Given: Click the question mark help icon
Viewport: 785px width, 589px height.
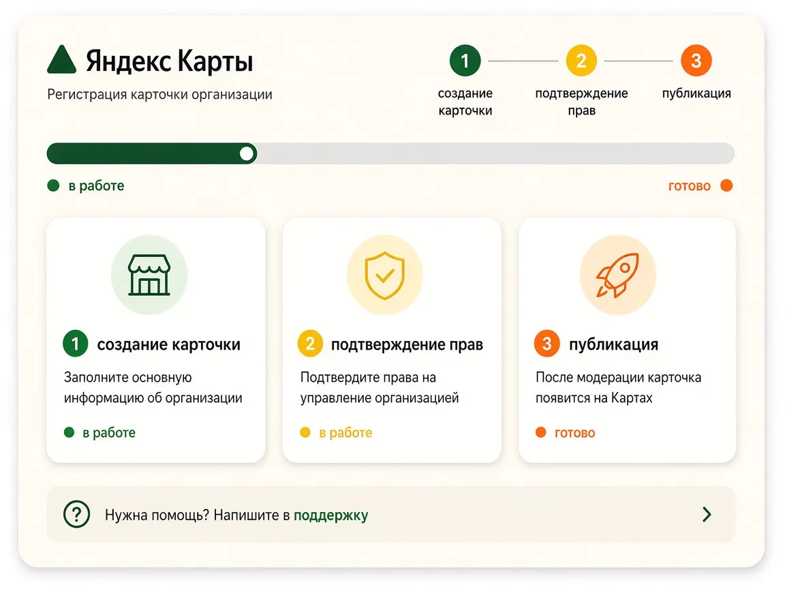Looking at the screenshot, I should [x=76, y=515].
